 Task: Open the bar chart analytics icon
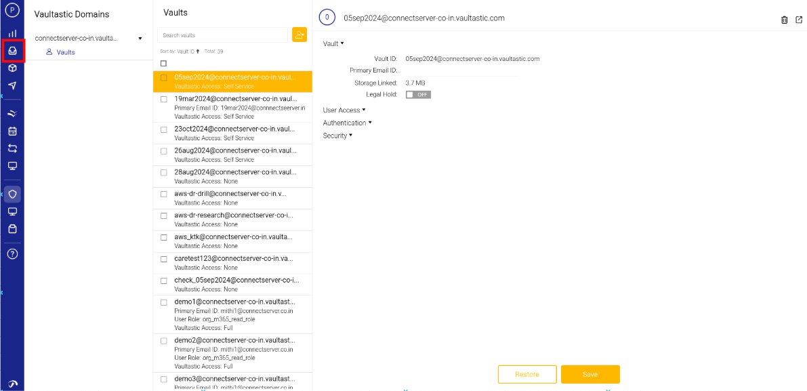(x=12, y=33)
